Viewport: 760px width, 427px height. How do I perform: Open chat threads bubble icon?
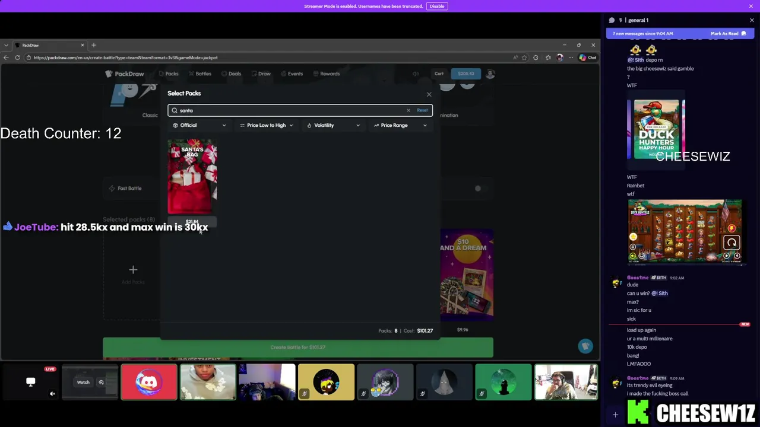[612, 20]
